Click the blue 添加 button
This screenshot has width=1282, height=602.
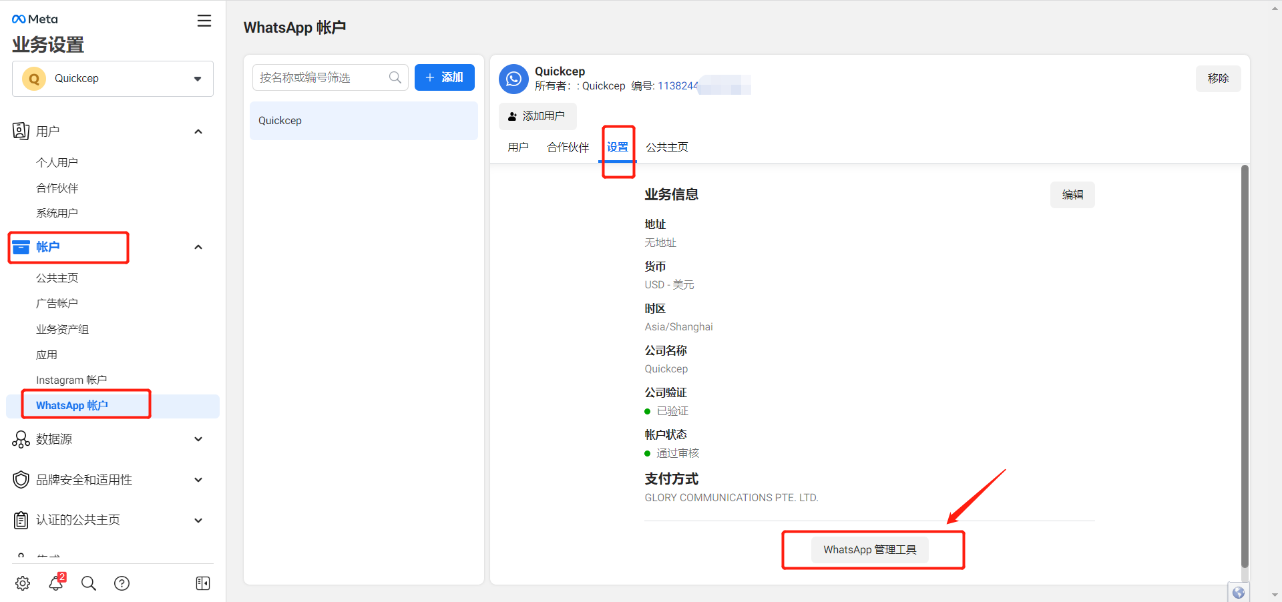click(x=444, y=77)
